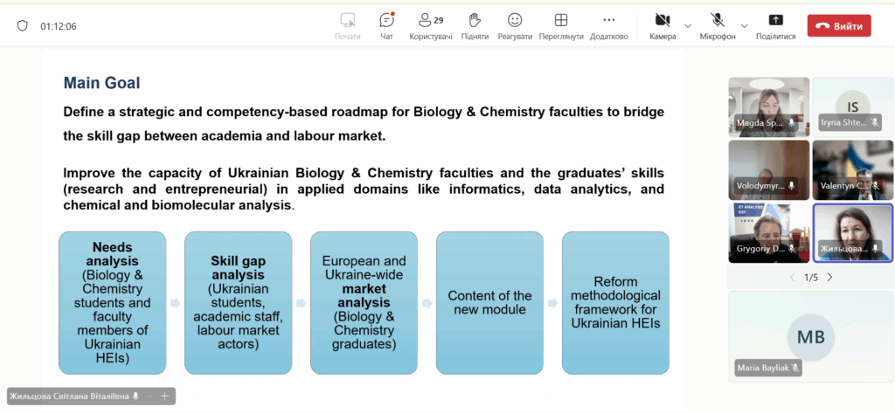Open the Chat panel
The height and width of the screenshot is (413, 895).
pyautogui.click(x=386, y=25)
